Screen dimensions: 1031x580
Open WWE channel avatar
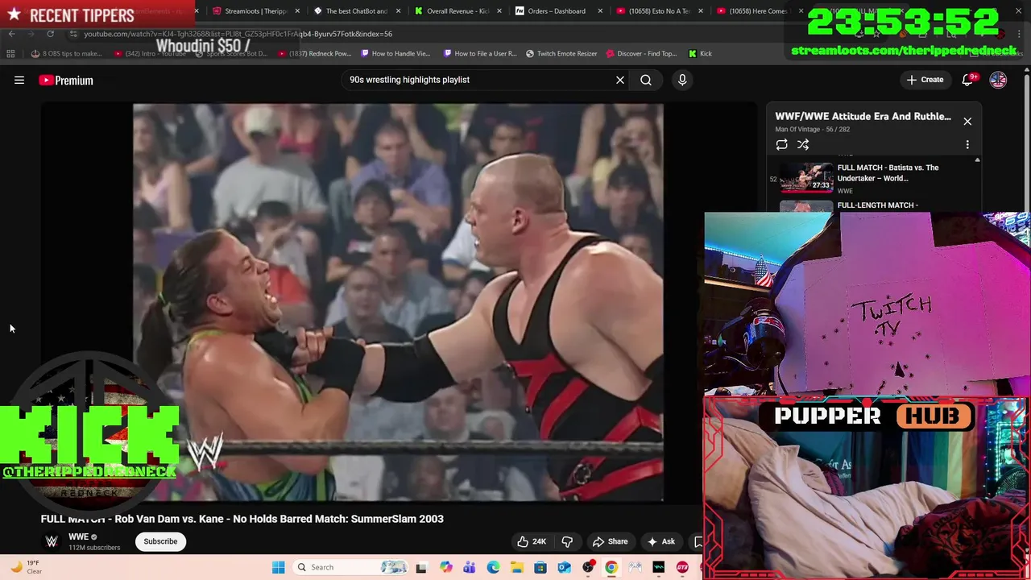pyautogui.click(x=52, y=541)
